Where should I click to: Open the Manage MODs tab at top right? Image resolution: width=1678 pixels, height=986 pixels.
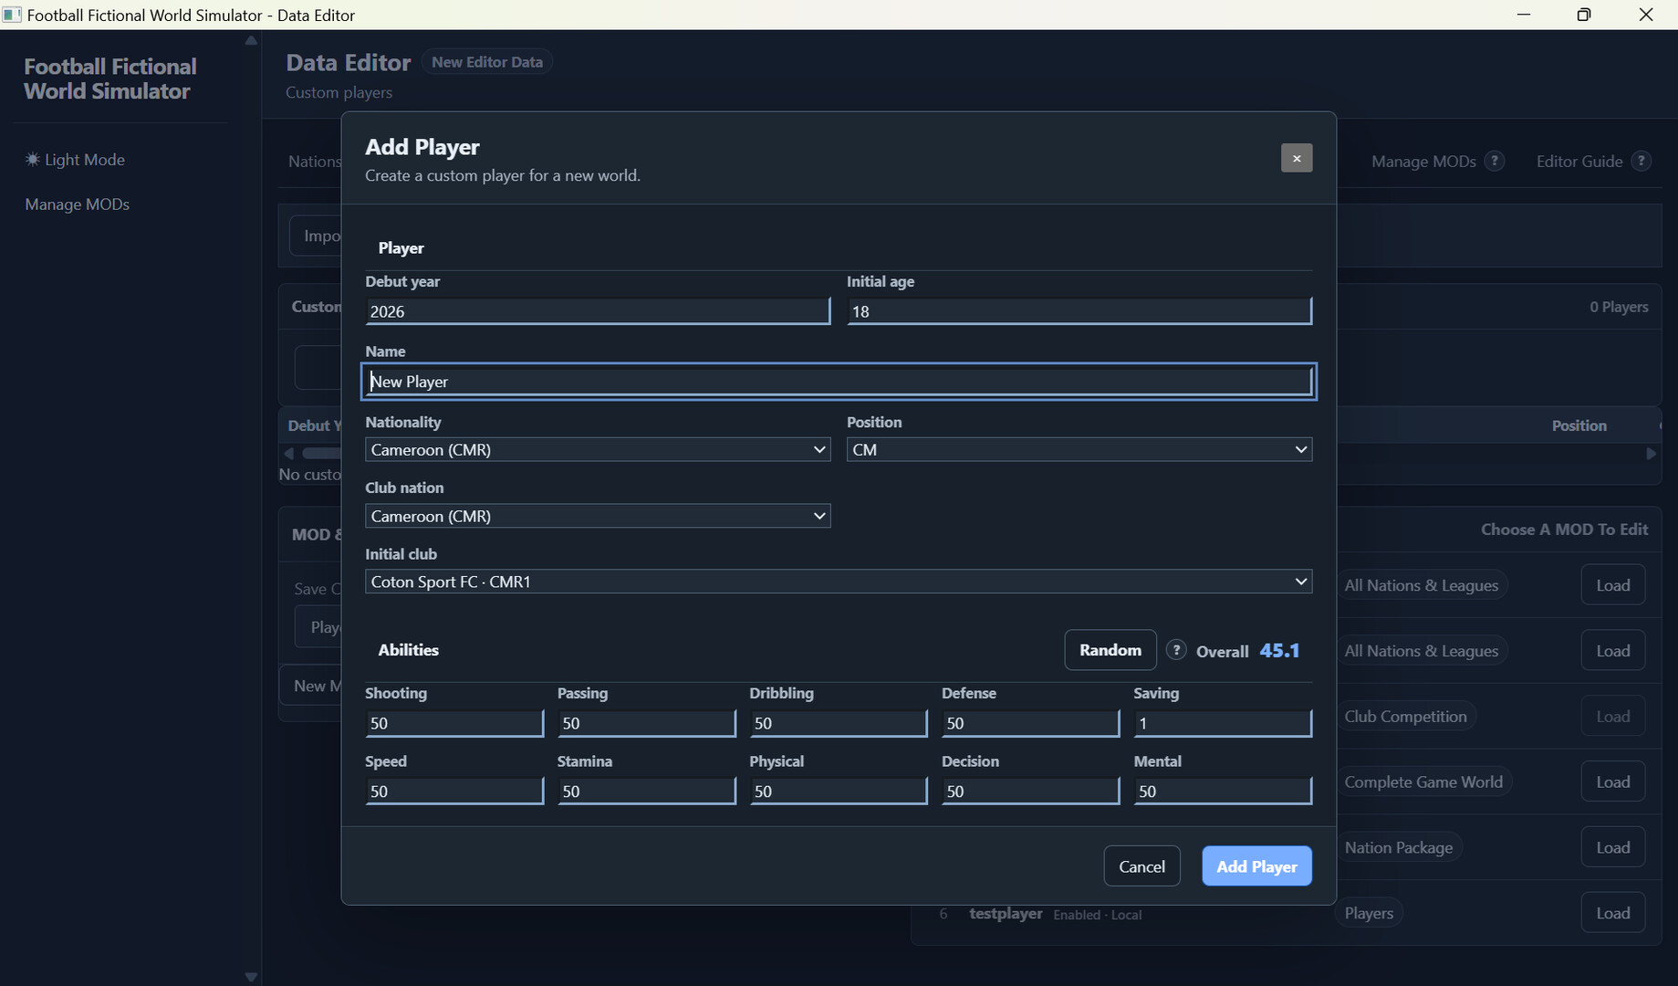click(1423, 161)
